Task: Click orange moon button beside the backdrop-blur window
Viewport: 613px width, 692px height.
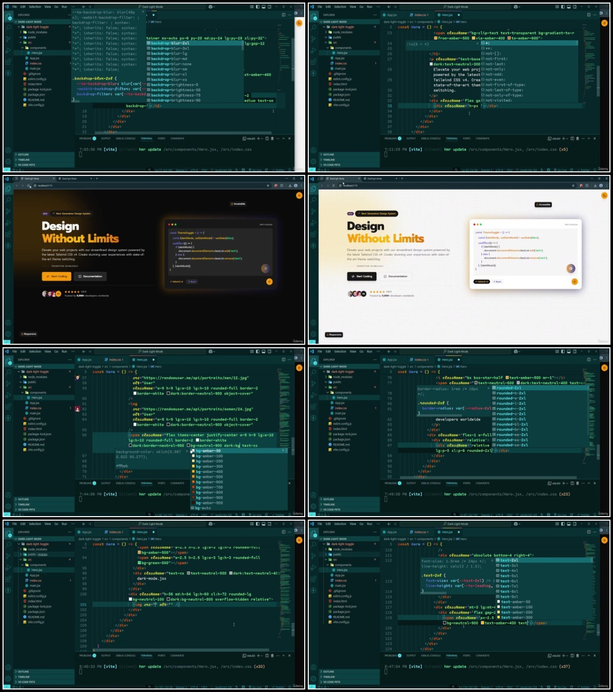Action: click(x=299, y=23)
